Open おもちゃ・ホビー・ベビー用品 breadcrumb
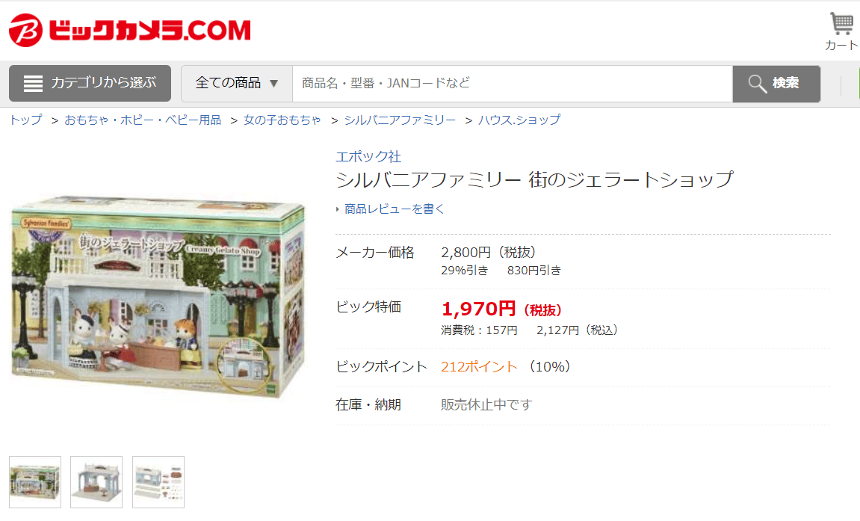Screen dimensions: 860x521 point(143,120)
